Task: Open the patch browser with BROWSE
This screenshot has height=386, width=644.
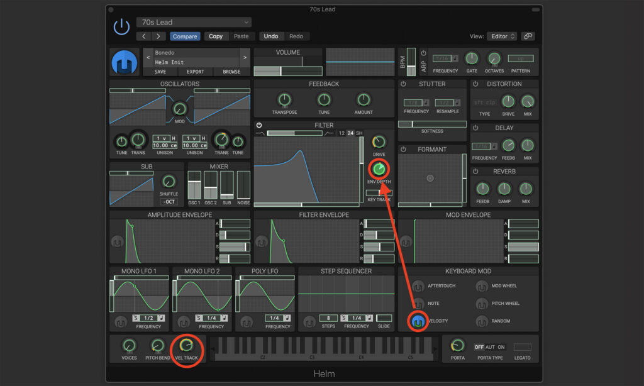Action: (231, 72)
